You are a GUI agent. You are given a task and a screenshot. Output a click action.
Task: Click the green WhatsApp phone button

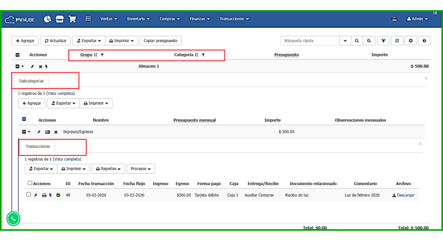click(13, 219)
